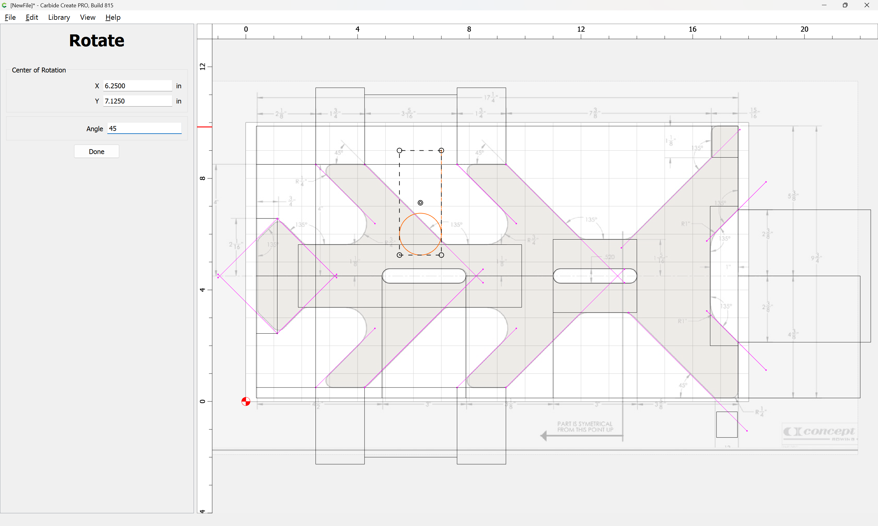The image size is (878, 526).
Task: Click the red marker on vertical ruler
Action: (205, 127)
